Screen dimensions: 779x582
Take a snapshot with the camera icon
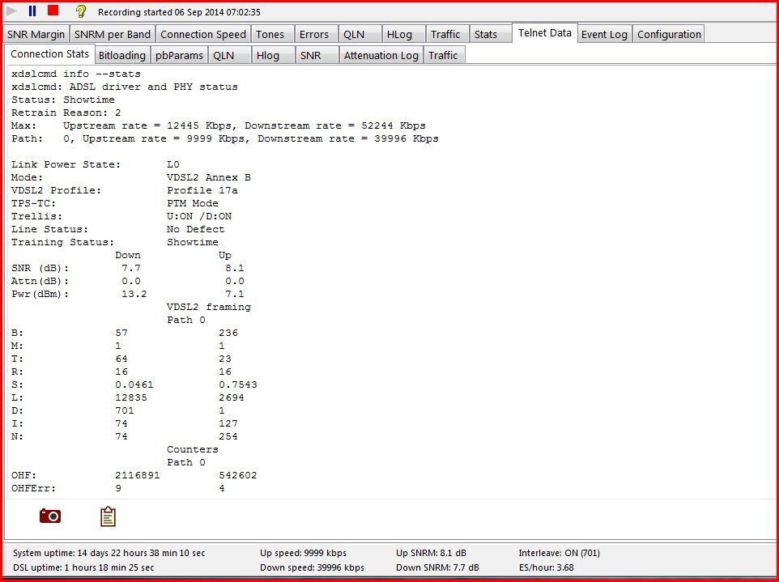click(x=50, y=516)
